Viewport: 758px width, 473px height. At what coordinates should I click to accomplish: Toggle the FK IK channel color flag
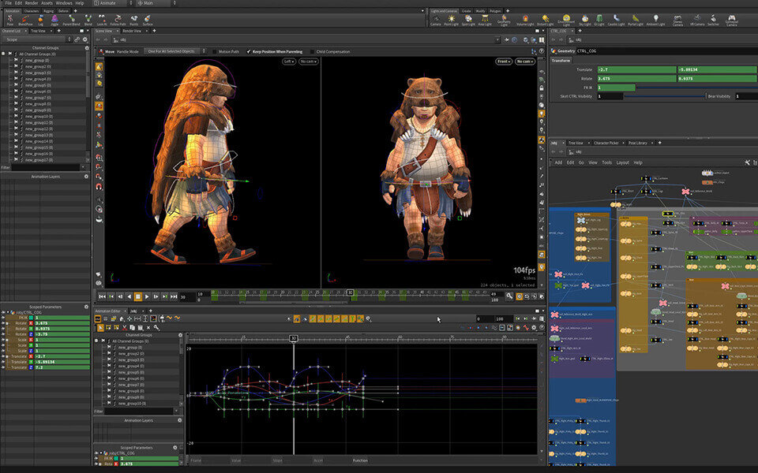pyautogui.click(x=32, y=318)
